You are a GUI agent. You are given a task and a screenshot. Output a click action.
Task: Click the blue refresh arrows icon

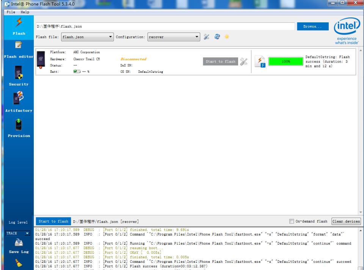pyautogui.click(x=217, y=37)
